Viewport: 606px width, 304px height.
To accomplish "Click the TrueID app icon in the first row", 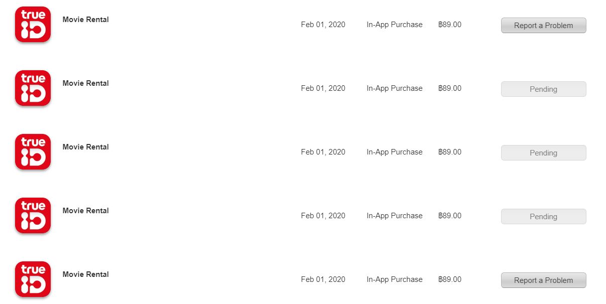I will [x=33, y=25].
